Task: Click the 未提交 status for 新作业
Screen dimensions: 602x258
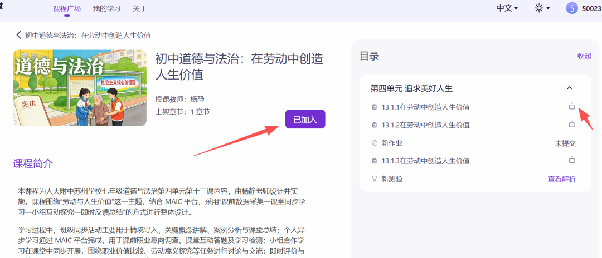Action: (x=565, y=143)
